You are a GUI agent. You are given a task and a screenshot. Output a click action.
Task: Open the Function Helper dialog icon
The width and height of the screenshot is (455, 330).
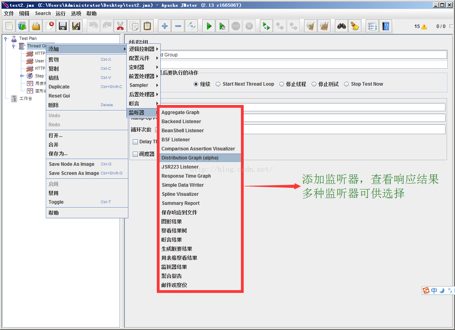click(372, 26)
